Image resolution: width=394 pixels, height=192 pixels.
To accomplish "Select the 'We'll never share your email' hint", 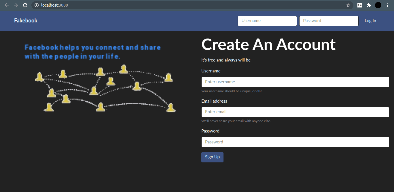I will [x=236, y=121].
